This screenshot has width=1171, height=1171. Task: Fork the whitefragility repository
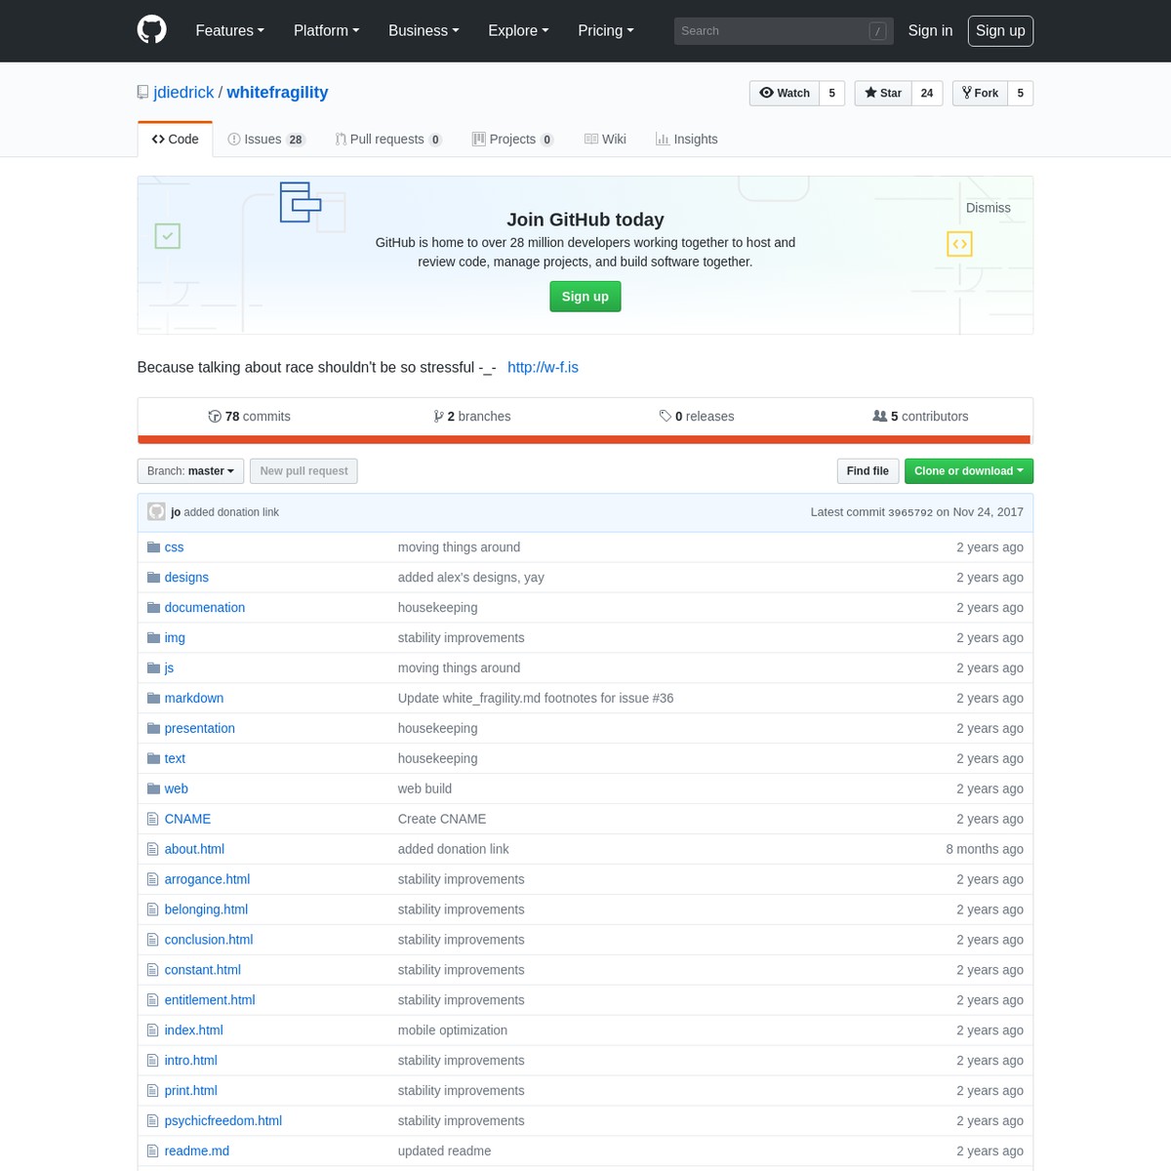pos(980,93)
